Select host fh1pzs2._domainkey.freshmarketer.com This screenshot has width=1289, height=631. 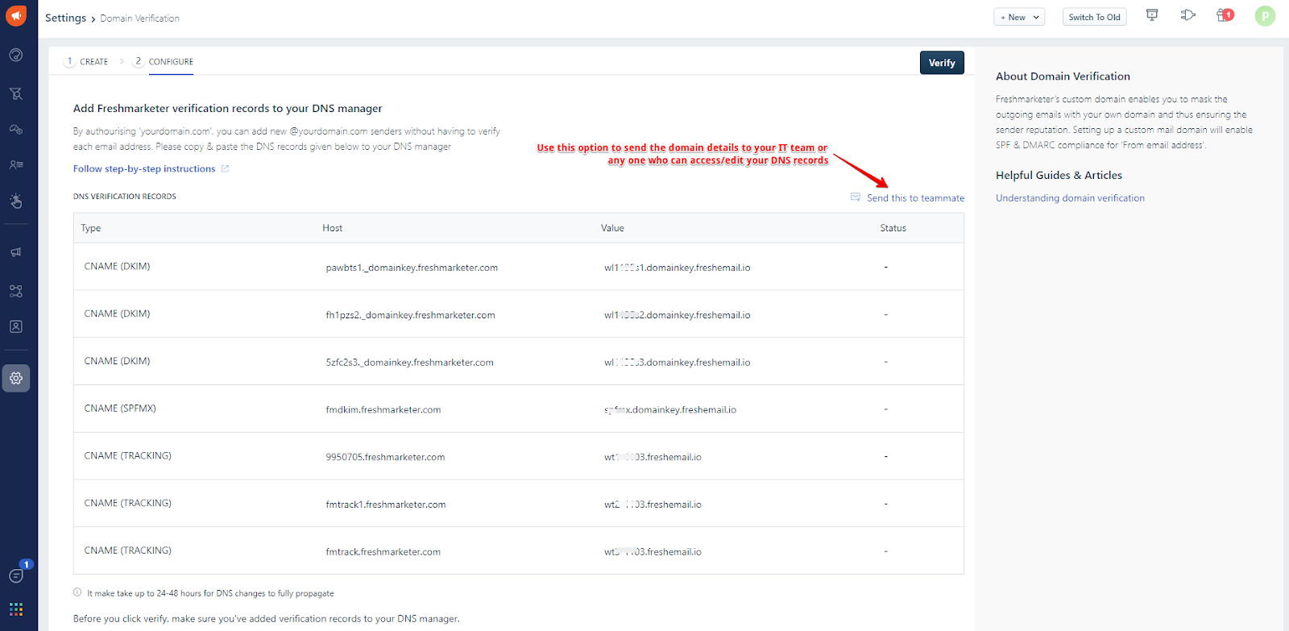pos(410,315)
